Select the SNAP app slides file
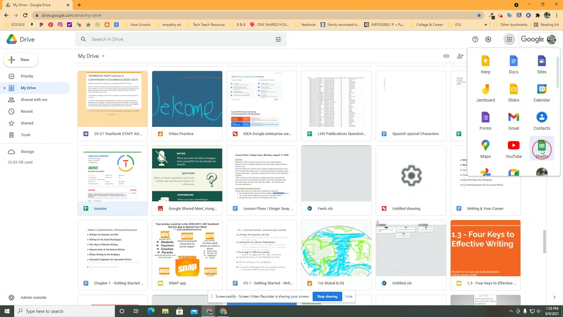 click(x=187, y=255)
